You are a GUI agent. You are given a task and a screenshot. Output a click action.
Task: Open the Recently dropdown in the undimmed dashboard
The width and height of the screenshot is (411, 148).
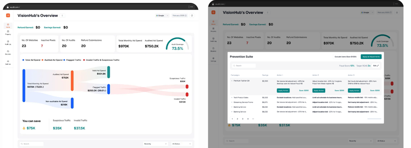coord(155,144)
